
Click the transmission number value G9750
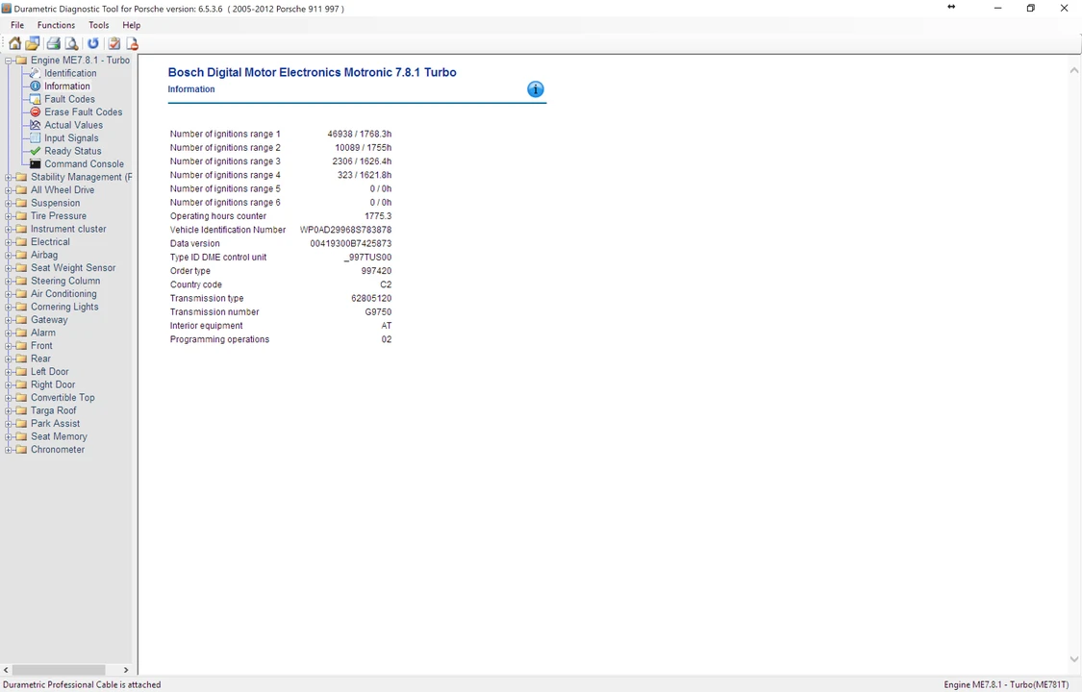coord(379,311)
